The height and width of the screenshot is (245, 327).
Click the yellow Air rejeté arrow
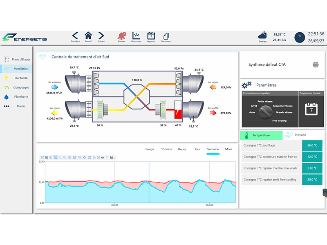[55, 113]
